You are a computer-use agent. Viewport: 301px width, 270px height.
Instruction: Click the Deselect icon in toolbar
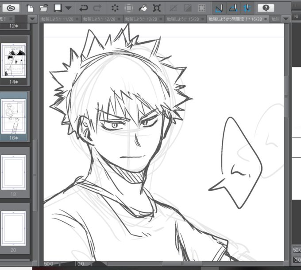(x=174, y=8)
